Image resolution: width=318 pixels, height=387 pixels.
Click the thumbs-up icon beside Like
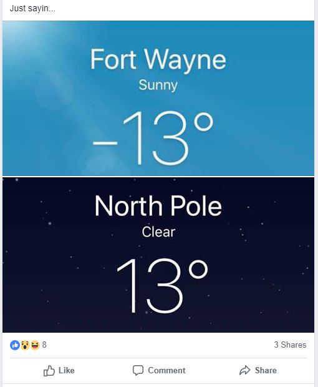[x=49, y=371]
